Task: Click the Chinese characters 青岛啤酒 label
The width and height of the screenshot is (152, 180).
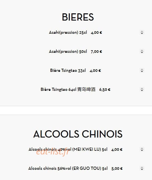Action: [x=86, y=89]
